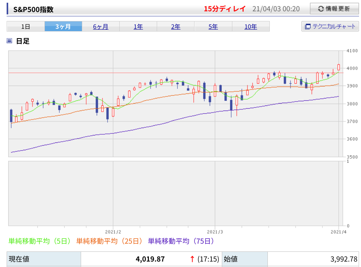This screenshot has height=267, width=361.
Task: Click the 単純移動平均（75日）purple legend
Action: point(181,241)
